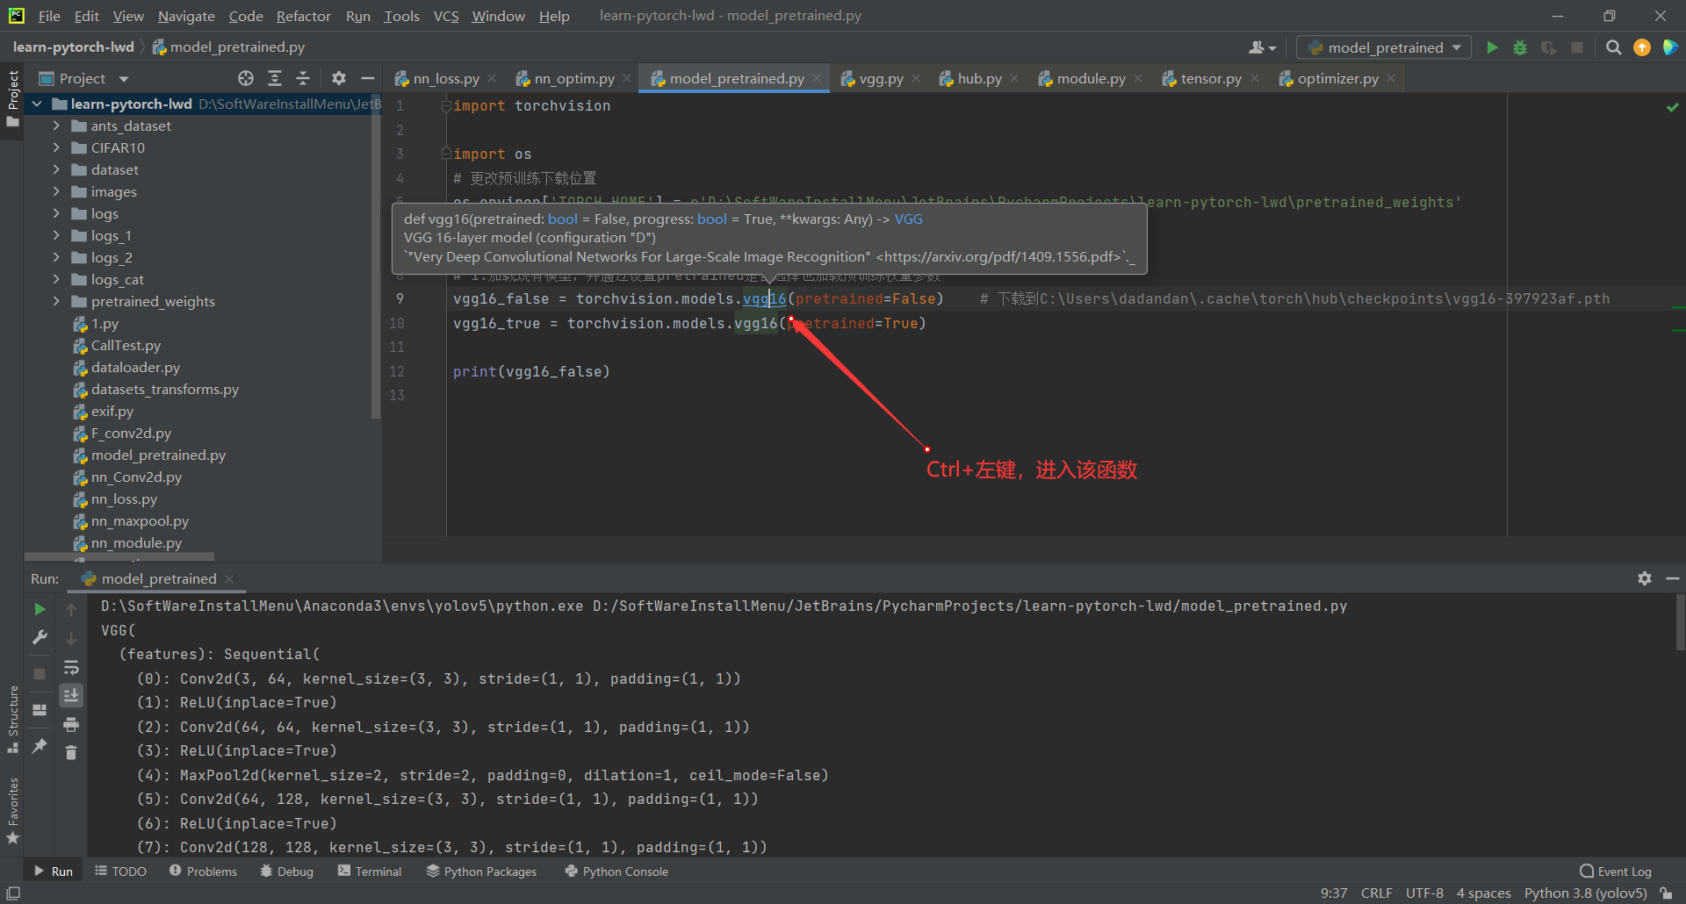The width and height of the screenshot is (1686, 904).
Task: Open Favorites vertical tool tab
Action: 13,812
